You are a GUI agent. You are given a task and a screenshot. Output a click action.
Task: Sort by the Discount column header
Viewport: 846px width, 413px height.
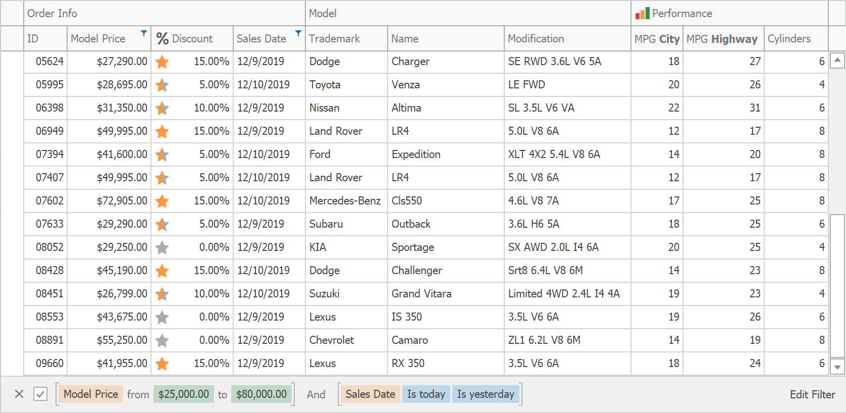[192, 38]
